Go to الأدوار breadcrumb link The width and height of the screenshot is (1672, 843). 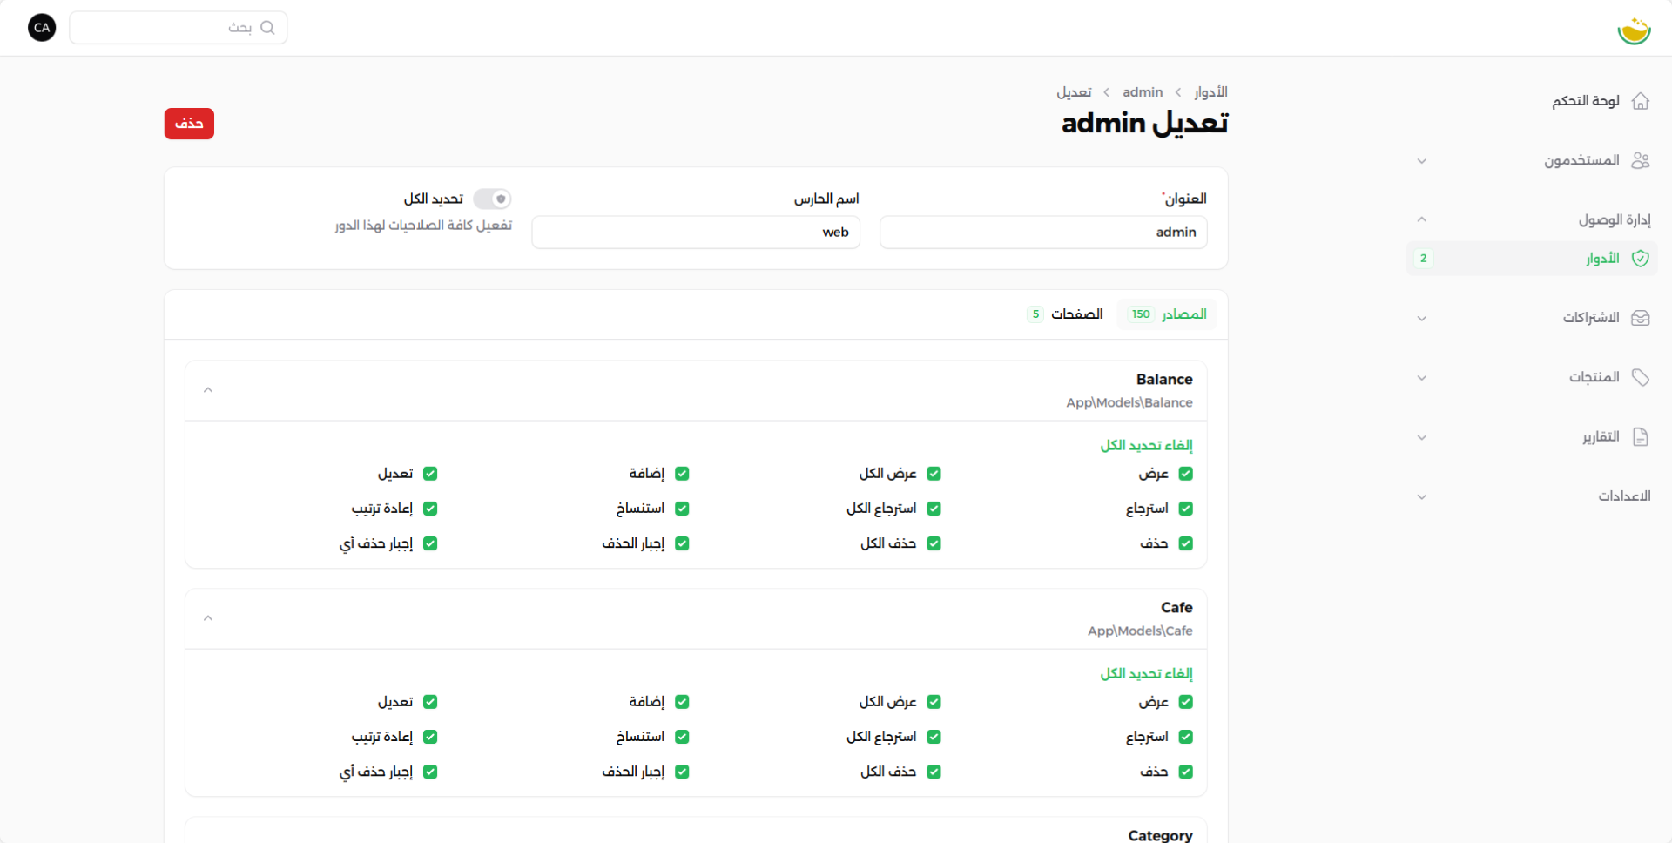(1210, 92)
